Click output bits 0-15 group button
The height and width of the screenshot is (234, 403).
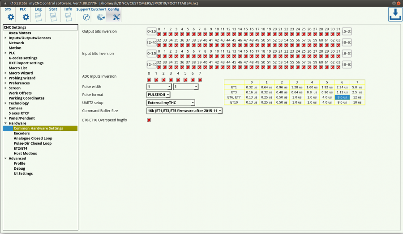152,31
